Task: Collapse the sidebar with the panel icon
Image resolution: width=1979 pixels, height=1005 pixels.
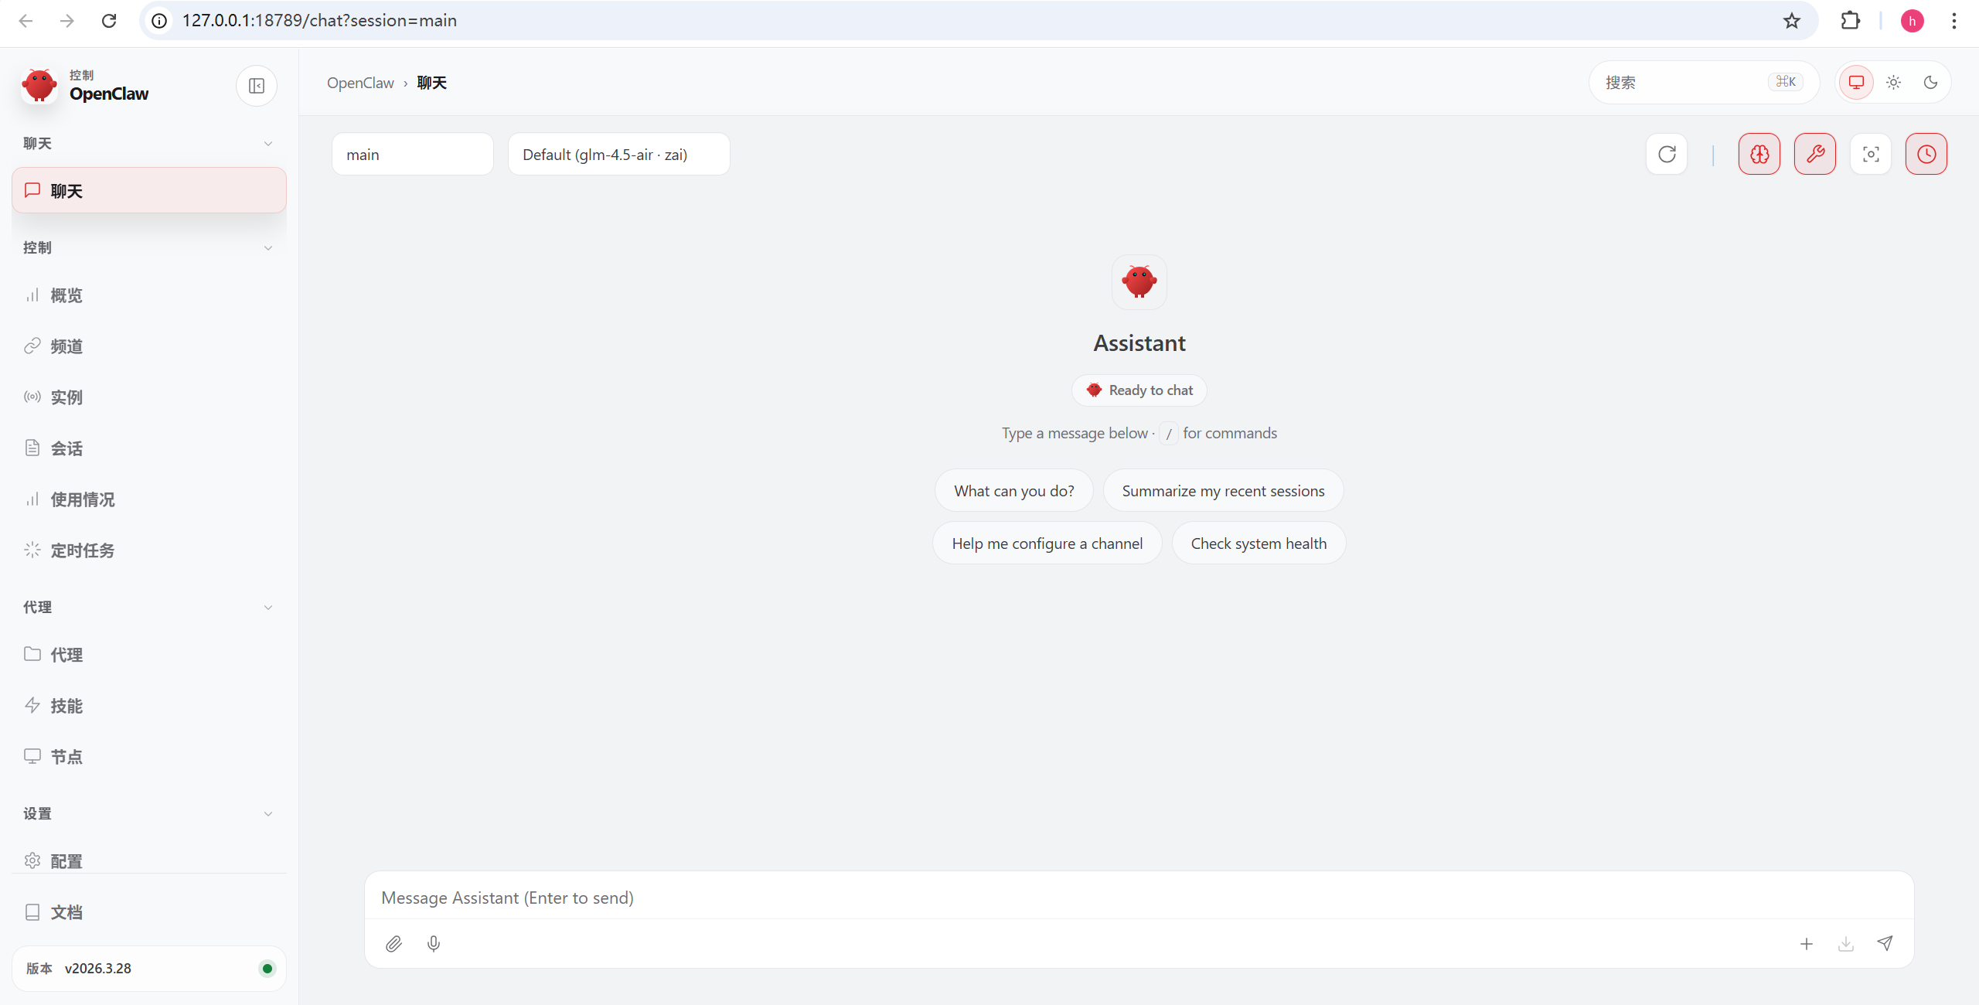Action: click(x=257, y=86)
